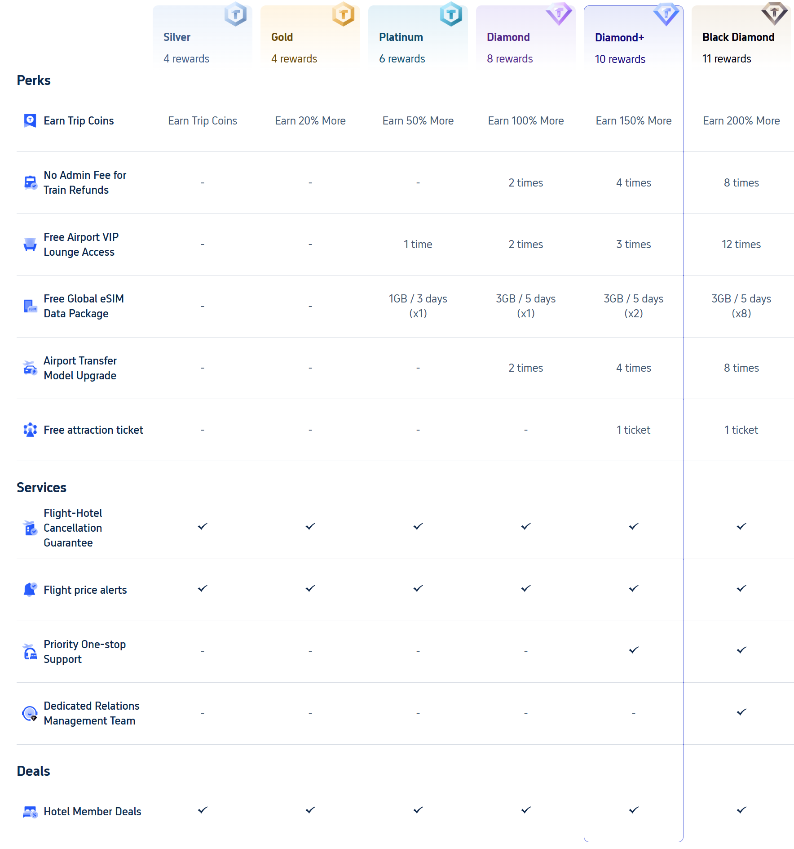Image resolution: width=794 pixels, height=849 pixels.
Task: Click the Airport Transfer Model Upgrade icon
Action: (30, 368)
